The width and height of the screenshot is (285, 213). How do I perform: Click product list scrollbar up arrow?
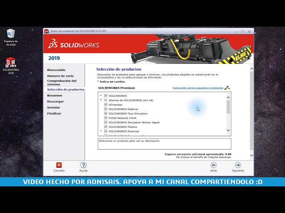click(228, 98)
